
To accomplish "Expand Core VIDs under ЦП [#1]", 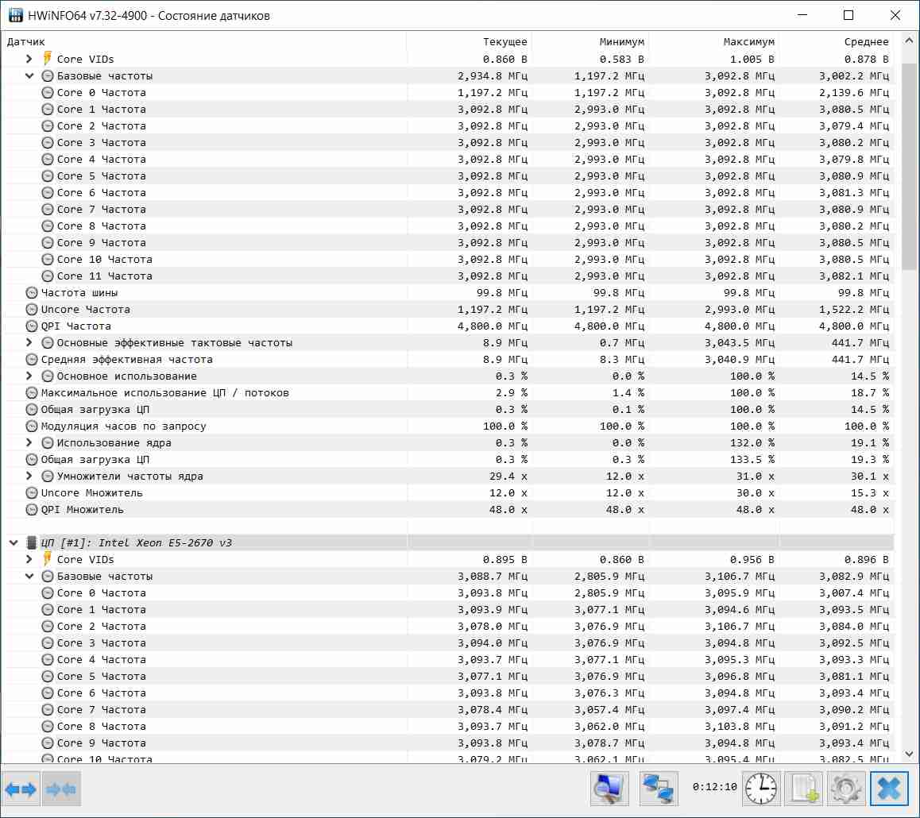I will click(x=29, y=559).
